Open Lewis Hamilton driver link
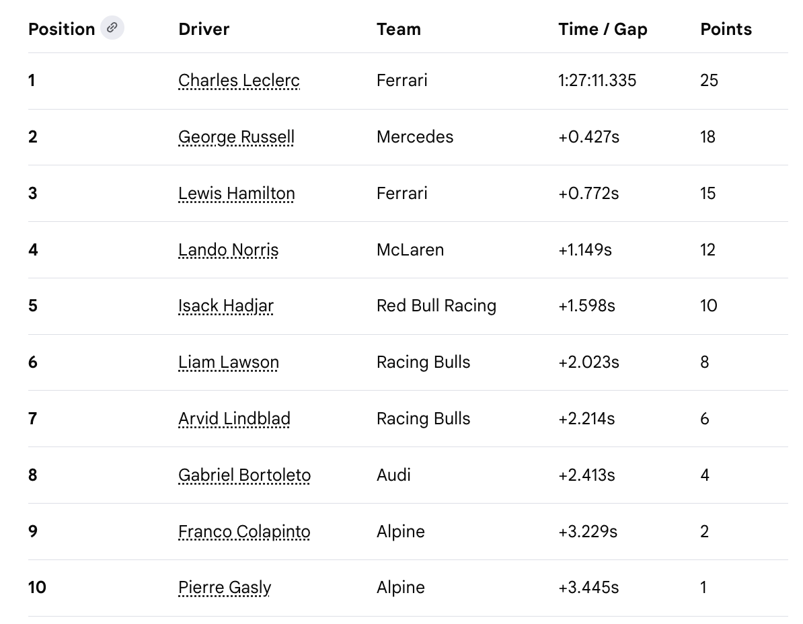 237,193
